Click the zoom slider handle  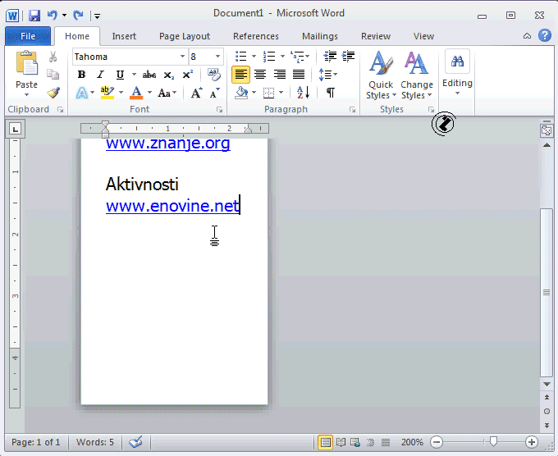(493, 442)
